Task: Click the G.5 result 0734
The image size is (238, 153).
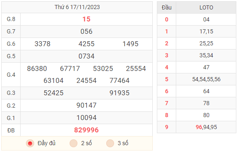Action: click(86, 56)
